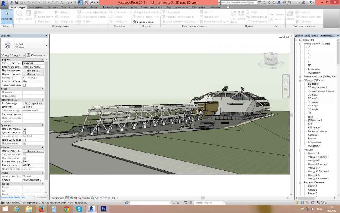This screenshot has width=340, height=213.
Task: Open the 3D вид view selector dropdown
Action: (x=13, y=55)
